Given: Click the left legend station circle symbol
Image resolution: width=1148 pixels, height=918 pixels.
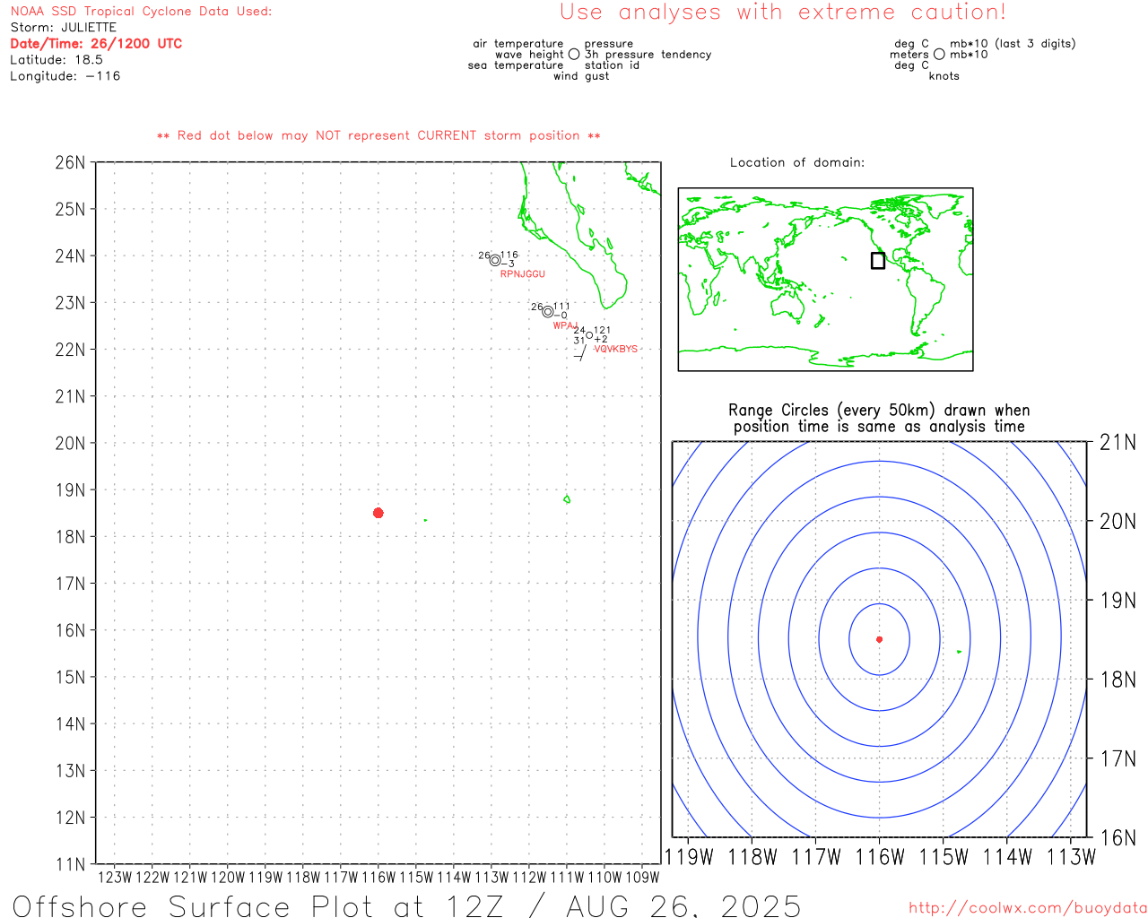Looking at the screenshot, I should pos(574,54).
